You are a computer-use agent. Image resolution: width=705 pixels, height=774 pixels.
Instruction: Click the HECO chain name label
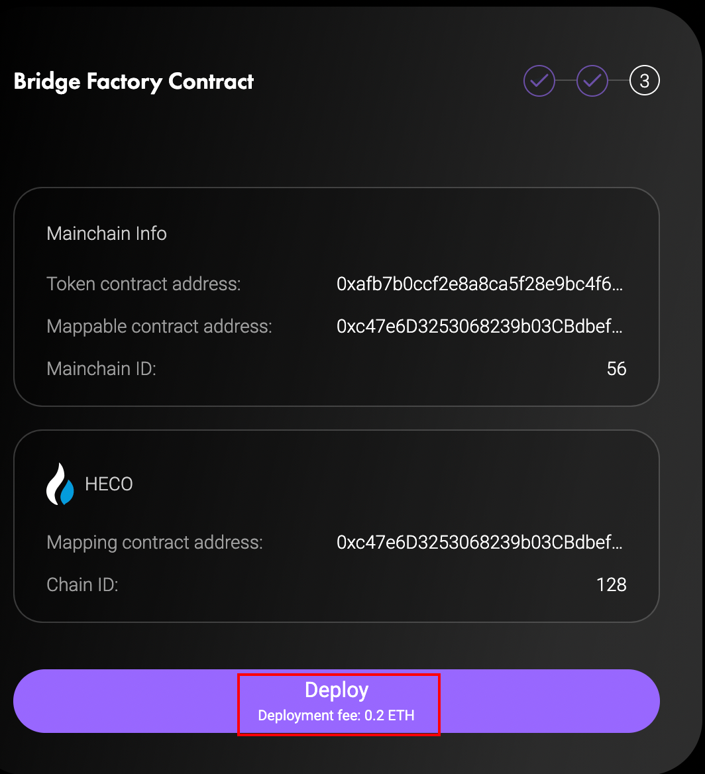109,484
